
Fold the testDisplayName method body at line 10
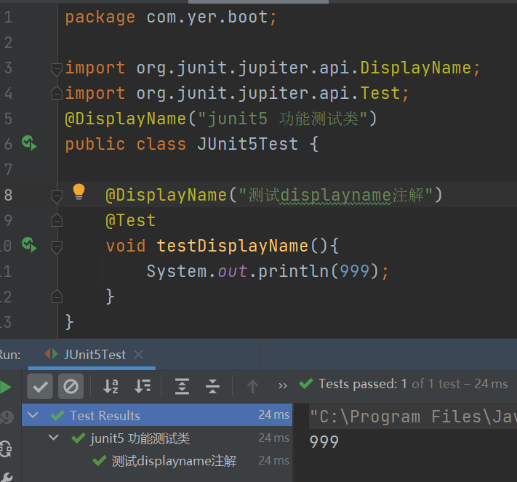click(x=57, y=247)
